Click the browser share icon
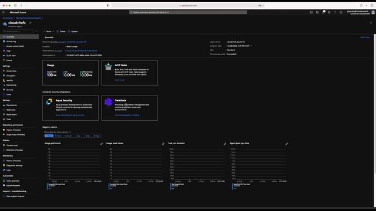 click(x=361, y=5)
